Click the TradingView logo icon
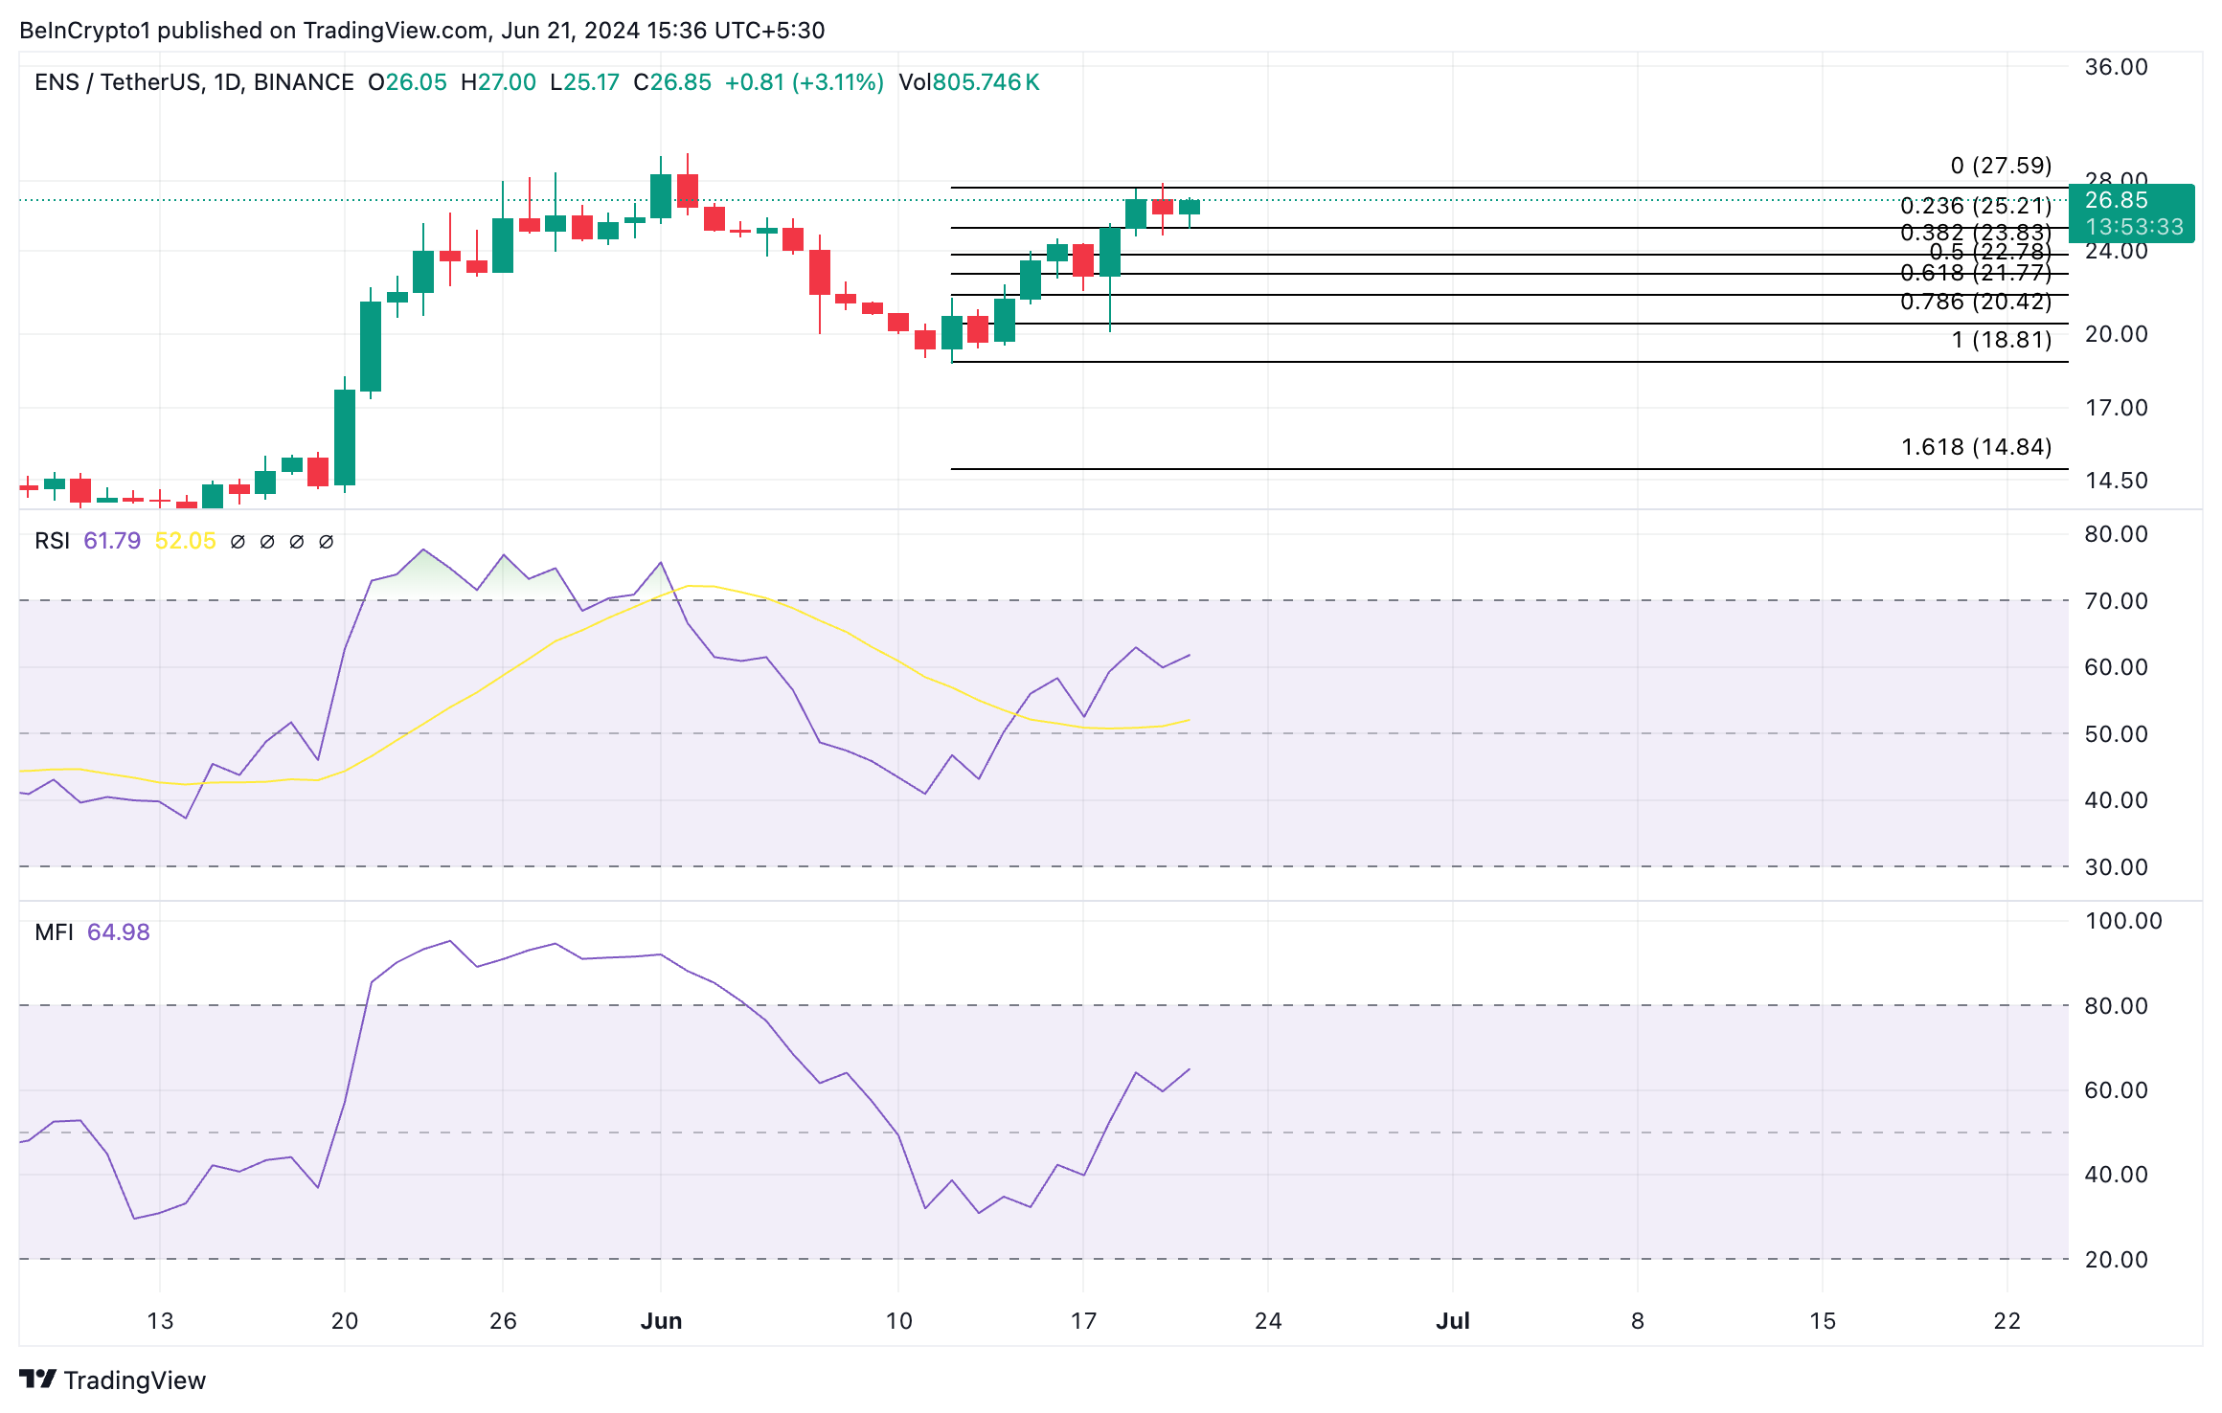 pyautogui.click(x=38, y=1379)
